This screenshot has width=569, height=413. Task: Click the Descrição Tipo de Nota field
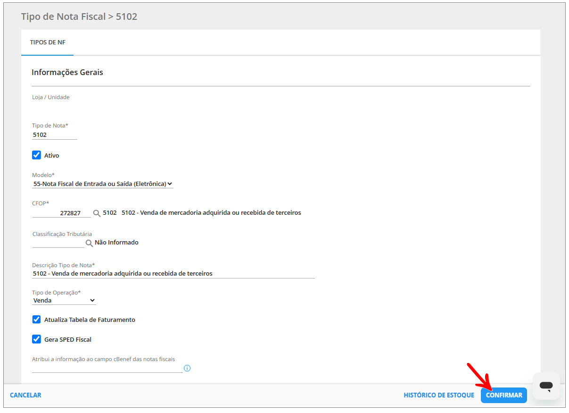click(x=173, y=273)
